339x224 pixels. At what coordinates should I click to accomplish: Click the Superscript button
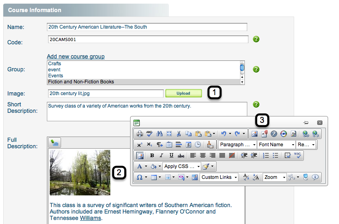[140, 145]
